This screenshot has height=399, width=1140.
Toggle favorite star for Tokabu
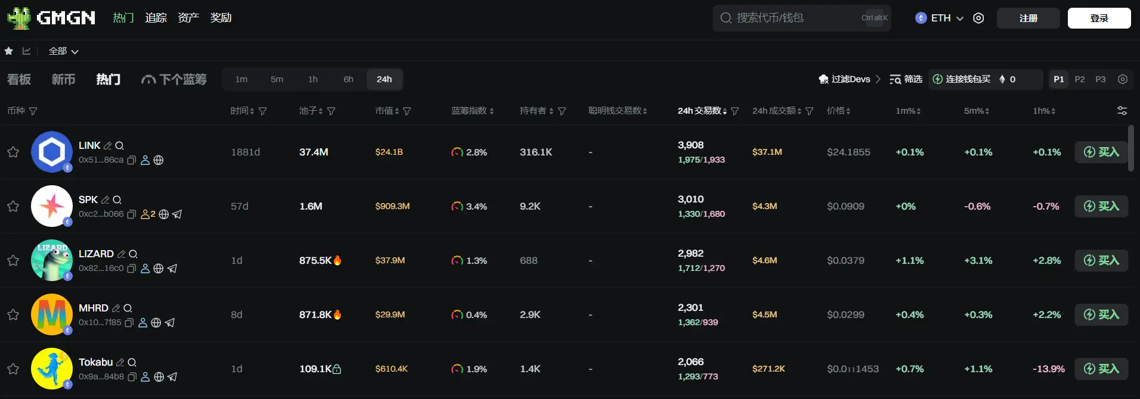(13, 369)
